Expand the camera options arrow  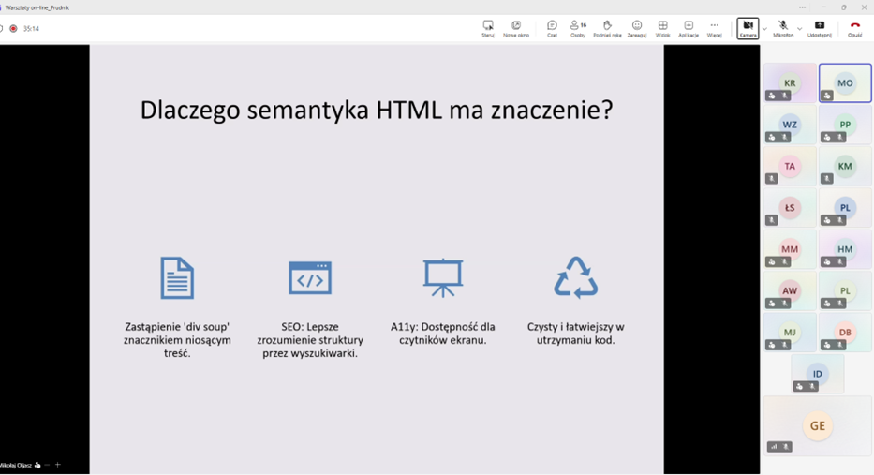click(764, 29)
